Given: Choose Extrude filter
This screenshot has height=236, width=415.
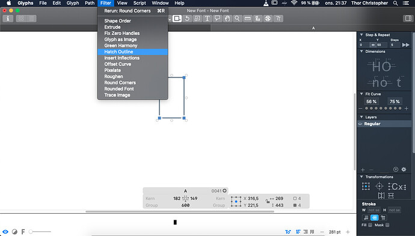Looking at the screenshot, I should tap(132, 27).
